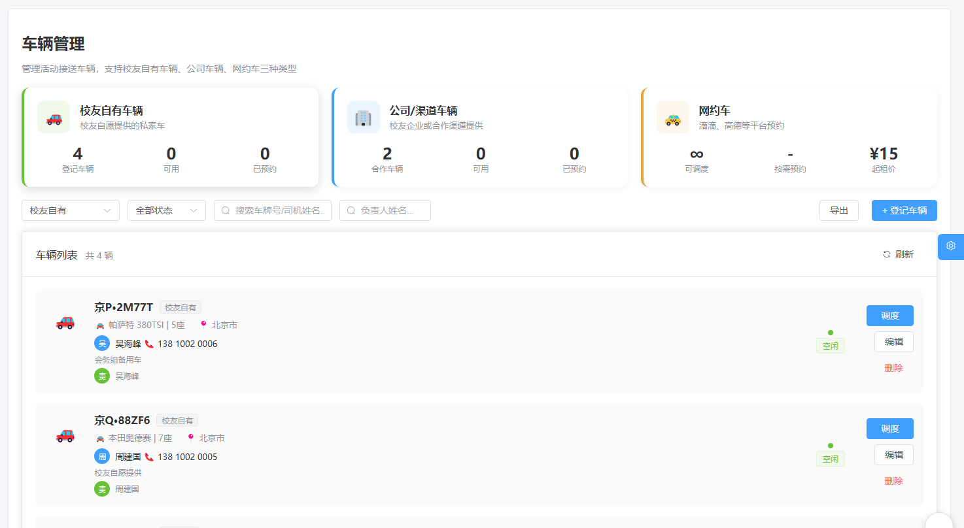
Task: Click the 导出 export button
Action: click(x=839, y=210)
